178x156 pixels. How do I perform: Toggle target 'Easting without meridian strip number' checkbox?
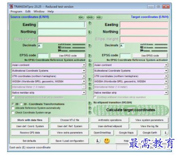[95, 97]
